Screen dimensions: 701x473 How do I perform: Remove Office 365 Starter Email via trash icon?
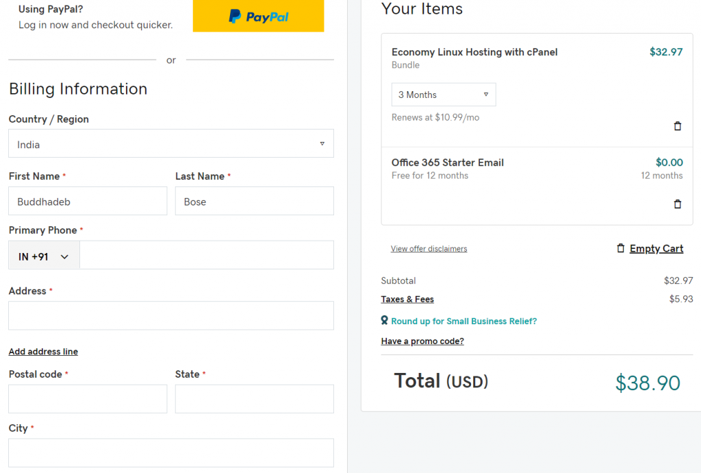pos(677,204)
